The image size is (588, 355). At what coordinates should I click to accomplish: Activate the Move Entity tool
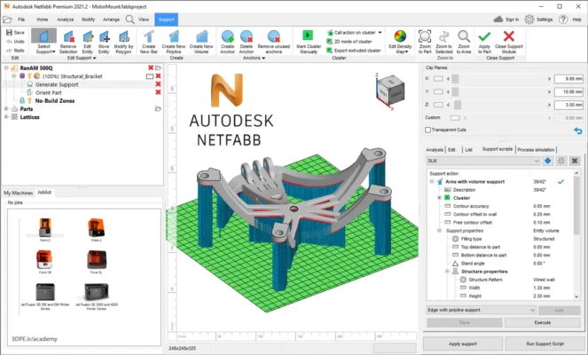[x=104, y=42]
